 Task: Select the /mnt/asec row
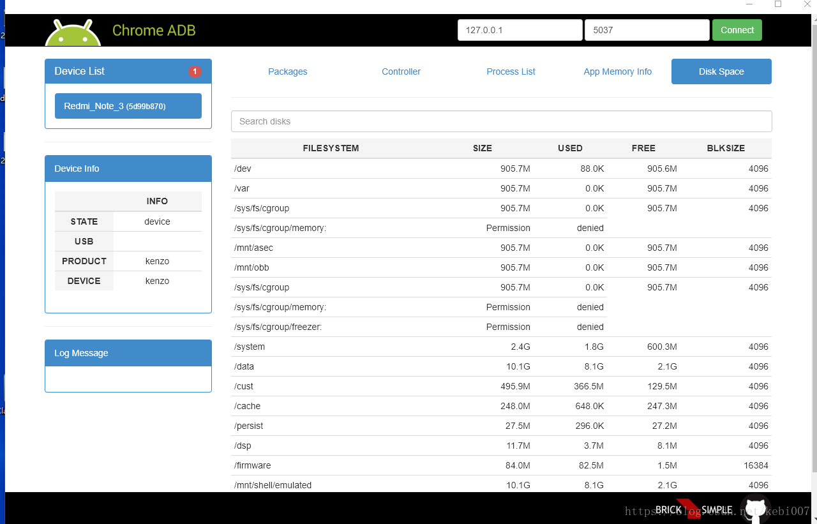pyautogui.click(x=502, y=248)
